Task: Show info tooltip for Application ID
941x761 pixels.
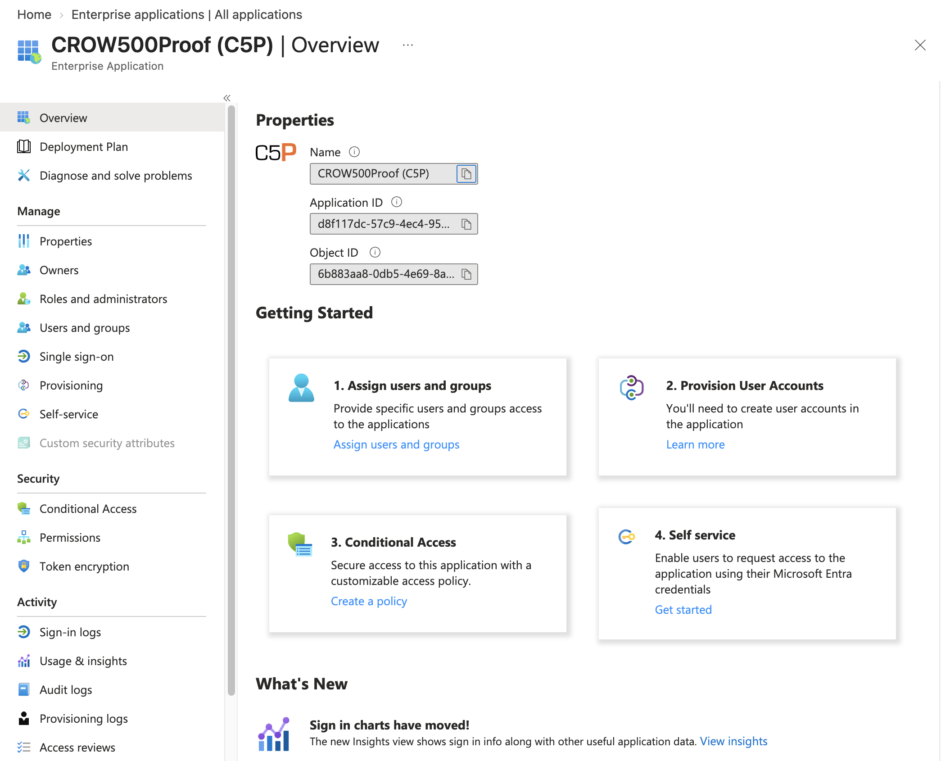Action: [x=397, y=202]
